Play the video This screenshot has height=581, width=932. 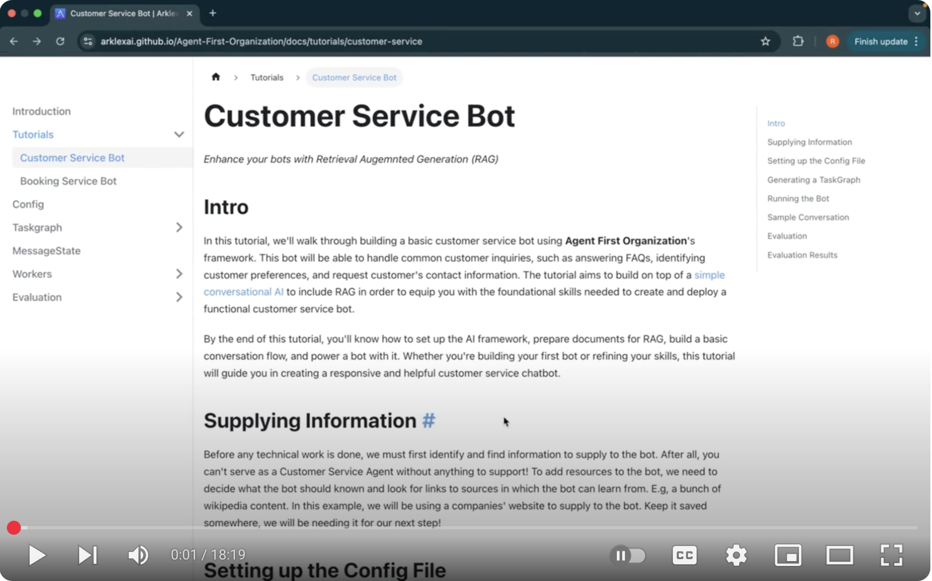tap(36, 555)
